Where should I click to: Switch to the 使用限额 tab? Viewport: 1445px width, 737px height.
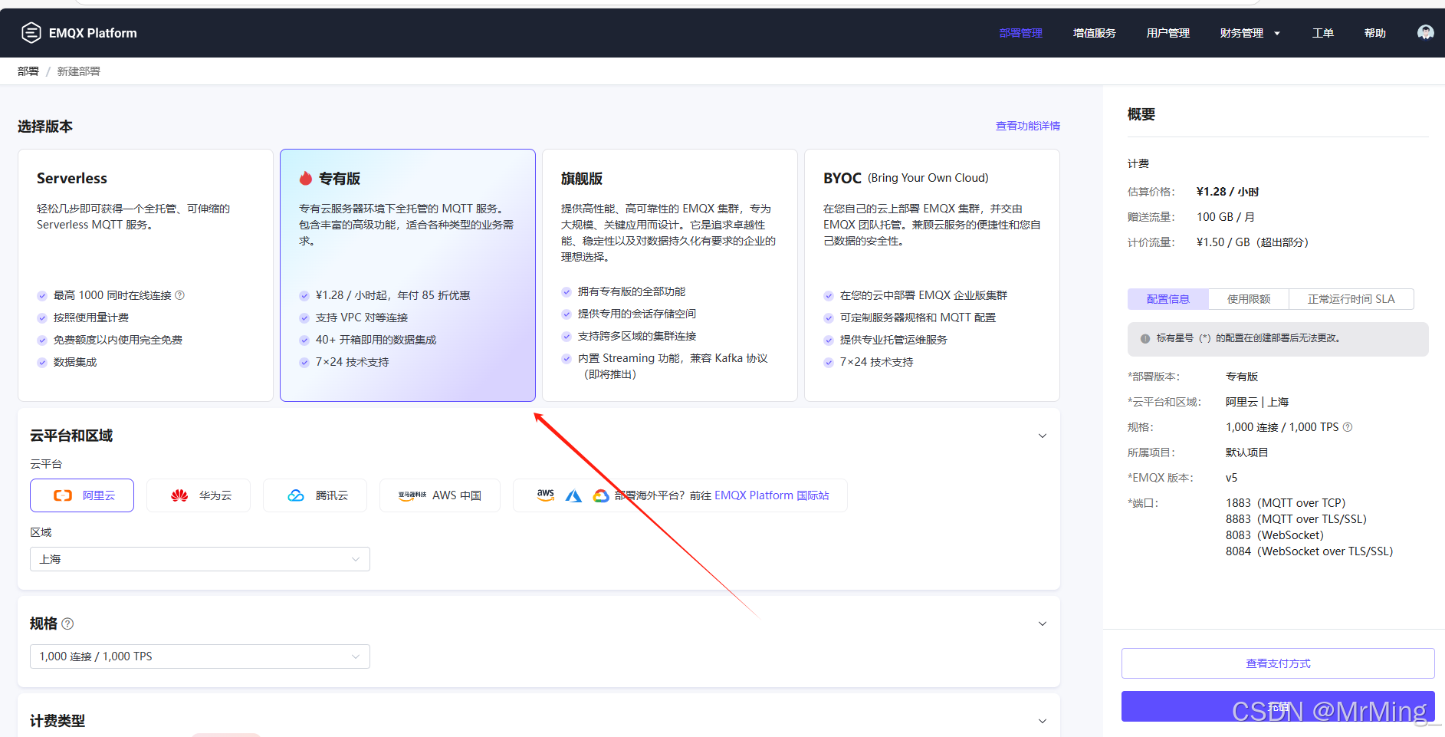click(1249, 299)
